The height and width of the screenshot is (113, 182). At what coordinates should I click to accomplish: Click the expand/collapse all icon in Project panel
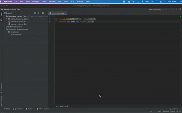(39, 13)
